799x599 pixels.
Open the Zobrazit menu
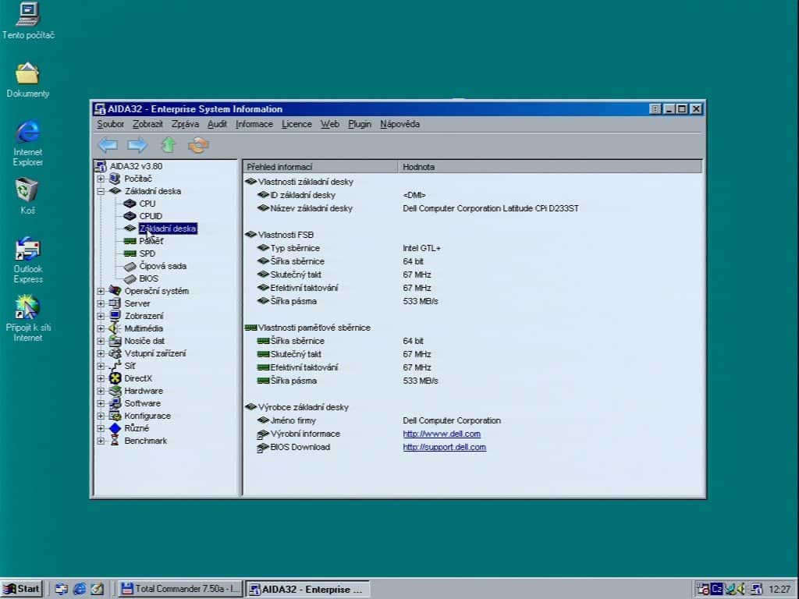click(x=147, y=124)
